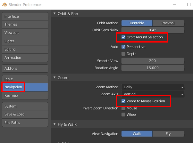Open the Add-ons section
The height and width of the screenshot is (143, 193).
pyautogui.click(x=25, y=68)
